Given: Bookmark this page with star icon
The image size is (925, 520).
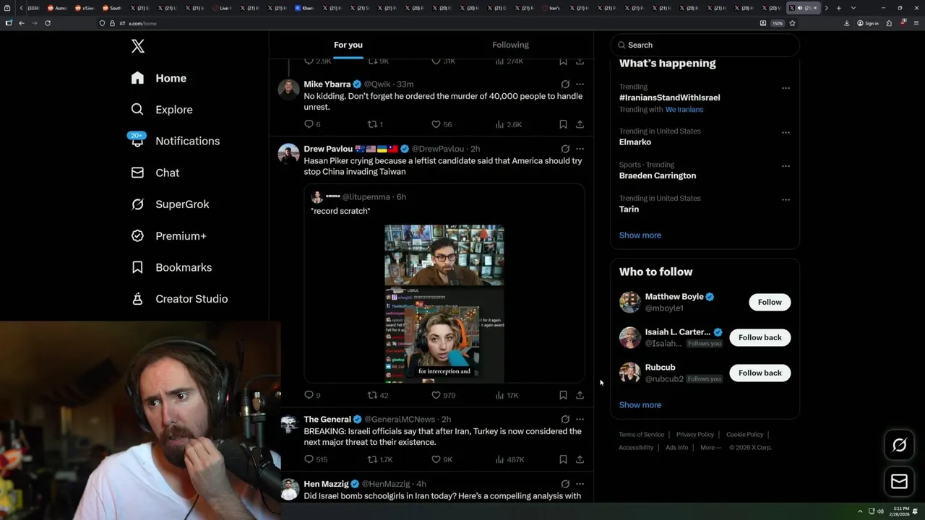Looking at the screenshot, I should point(792,23).
